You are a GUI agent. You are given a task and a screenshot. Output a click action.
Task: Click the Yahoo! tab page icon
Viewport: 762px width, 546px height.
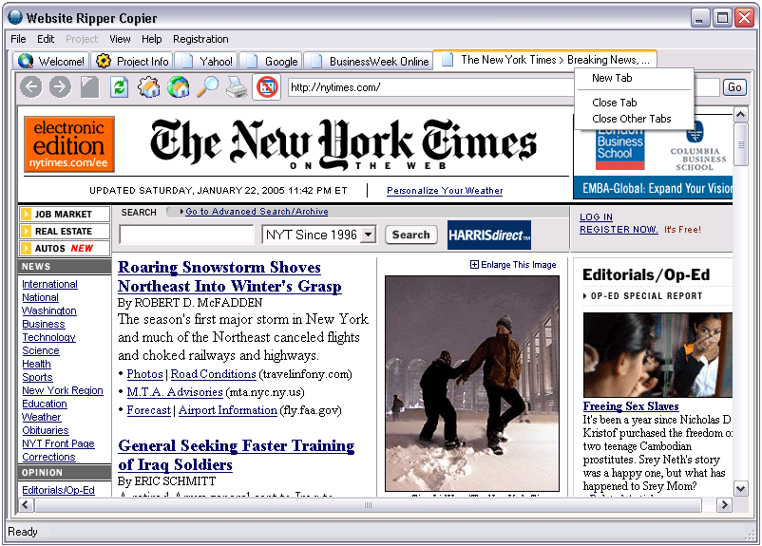187,61
